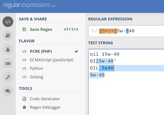Screen dimensions: 164x115
Task: Open the regex editor code icon in the sidebar
Action: point(8,22)
